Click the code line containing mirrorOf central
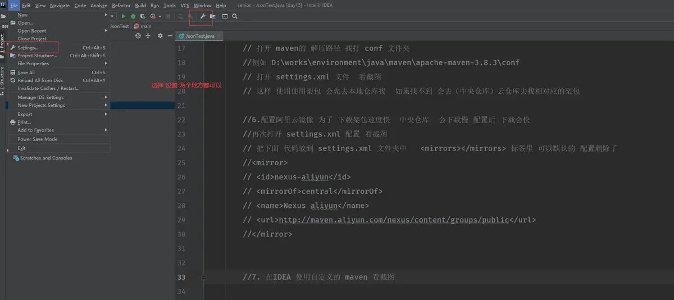Viewport: 674px width, 300px height. click(x=313, y=191)
